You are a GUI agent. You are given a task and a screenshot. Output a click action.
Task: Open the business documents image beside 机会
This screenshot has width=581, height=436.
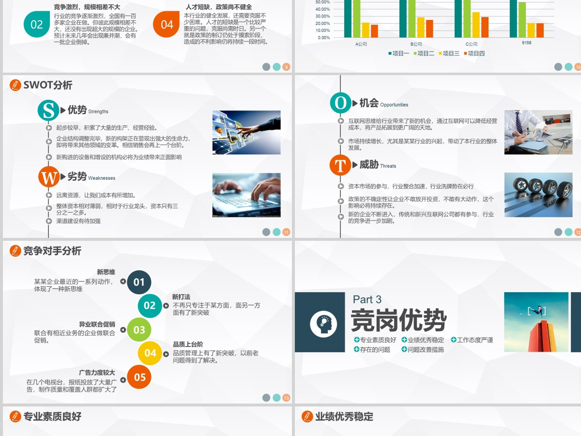538,132
